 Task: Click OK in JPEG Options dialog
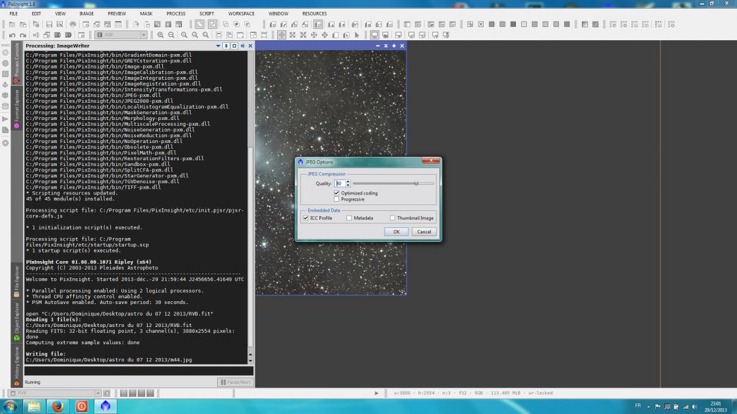click(x=397, y=232)
